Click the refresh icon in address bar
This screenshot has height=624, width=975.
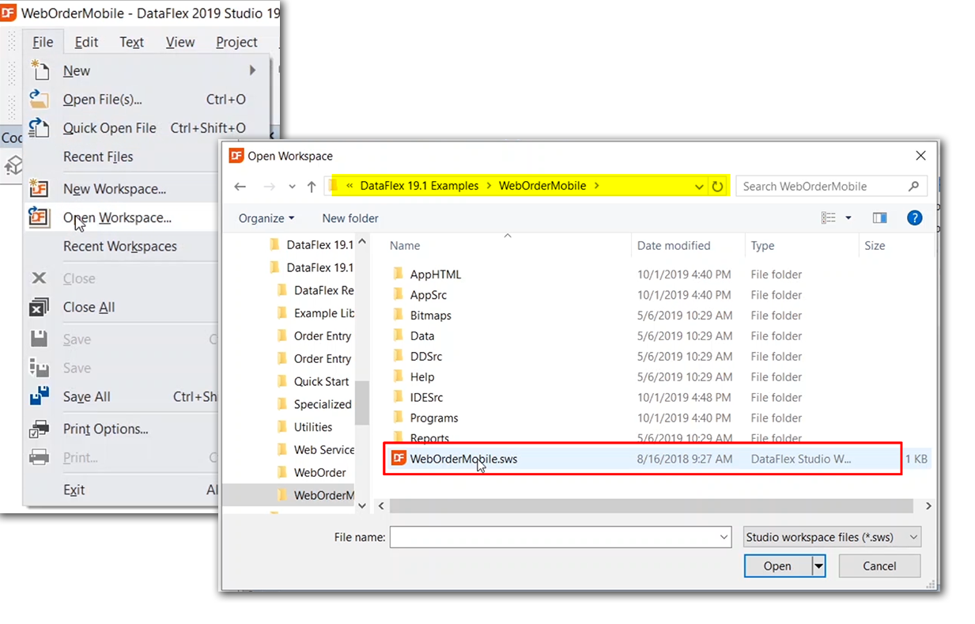coord(717,187)
